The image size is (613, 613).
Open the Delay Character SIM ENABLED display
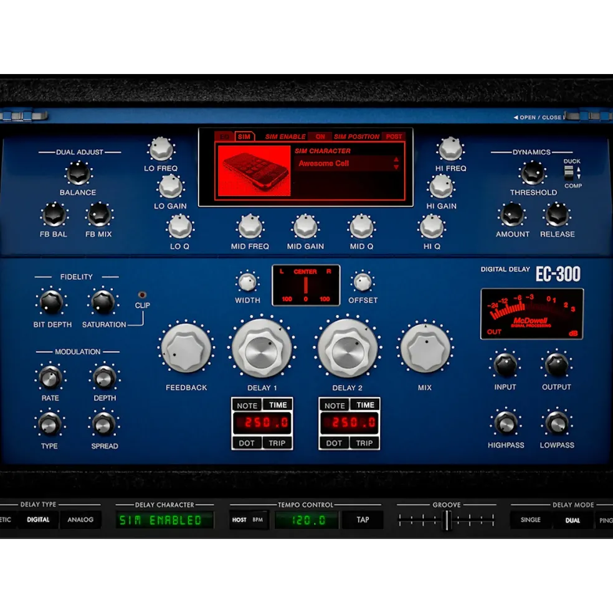tap(164, 520)
